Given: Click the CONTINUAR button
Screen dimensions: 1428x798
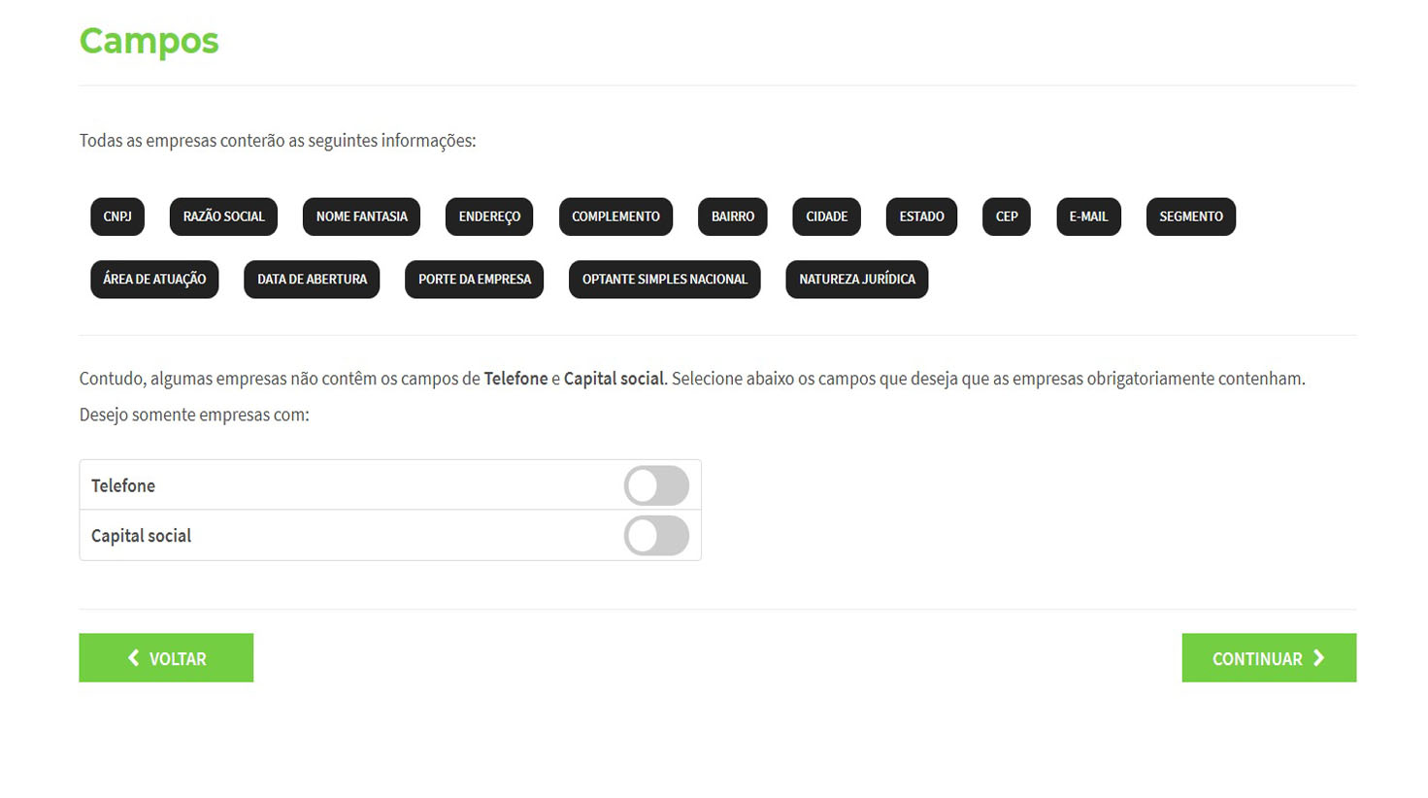Looking at the screenshot, I should [x=1269, y=658].
